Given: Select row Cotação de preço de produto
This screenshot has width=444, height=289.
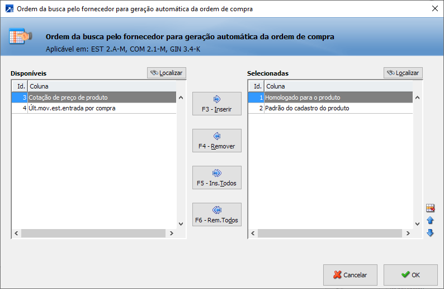Looking at the screenshot, I should [94, 97].
